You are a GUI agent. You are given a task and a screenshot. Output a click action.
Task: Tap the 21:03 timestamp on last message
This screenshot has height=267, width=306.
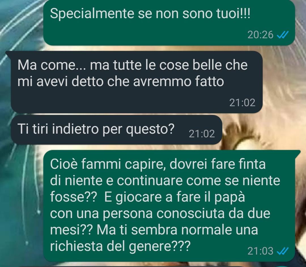point(260,251)
